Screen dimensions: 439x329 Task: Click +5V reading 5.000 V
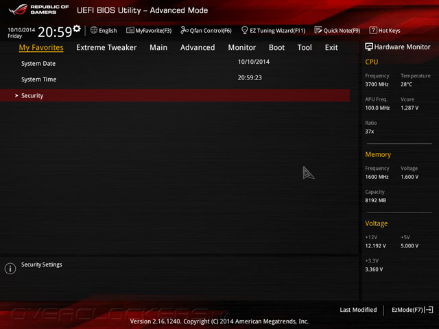[410, 245]
